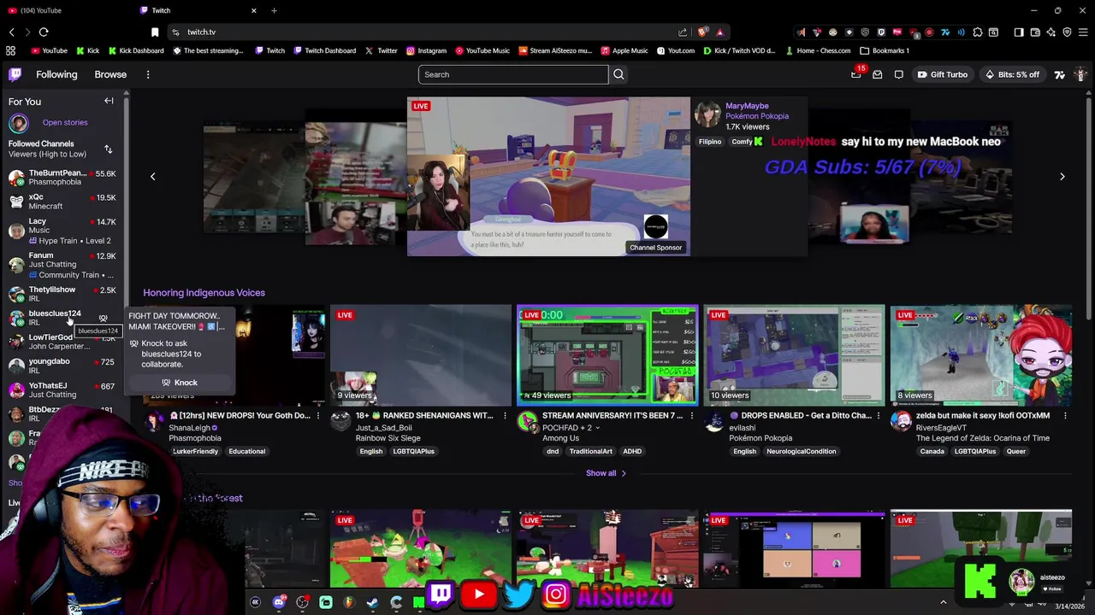
Task: Open the Following menu item
Action: click(x=56, y=74)
